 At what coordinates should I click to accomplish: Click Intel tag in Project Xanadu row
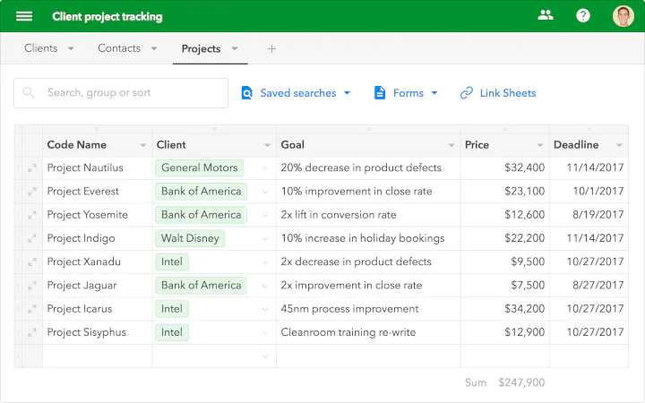(x=172, y=262)
